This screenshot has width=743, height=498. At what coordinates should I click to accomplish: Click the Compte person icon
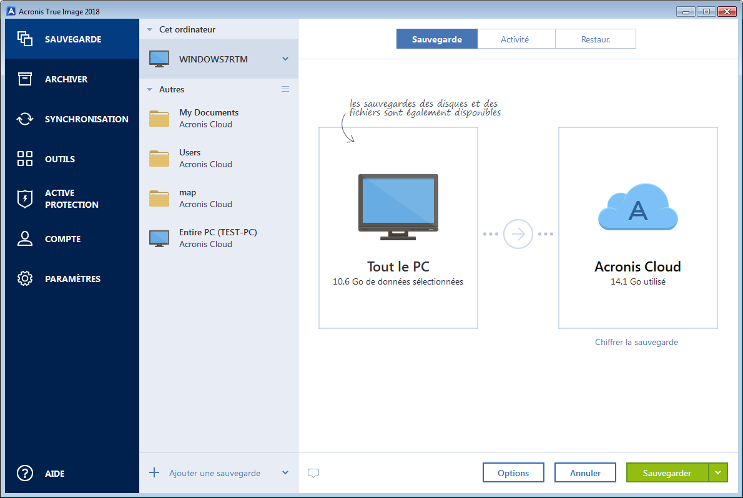tap(24, 239)
